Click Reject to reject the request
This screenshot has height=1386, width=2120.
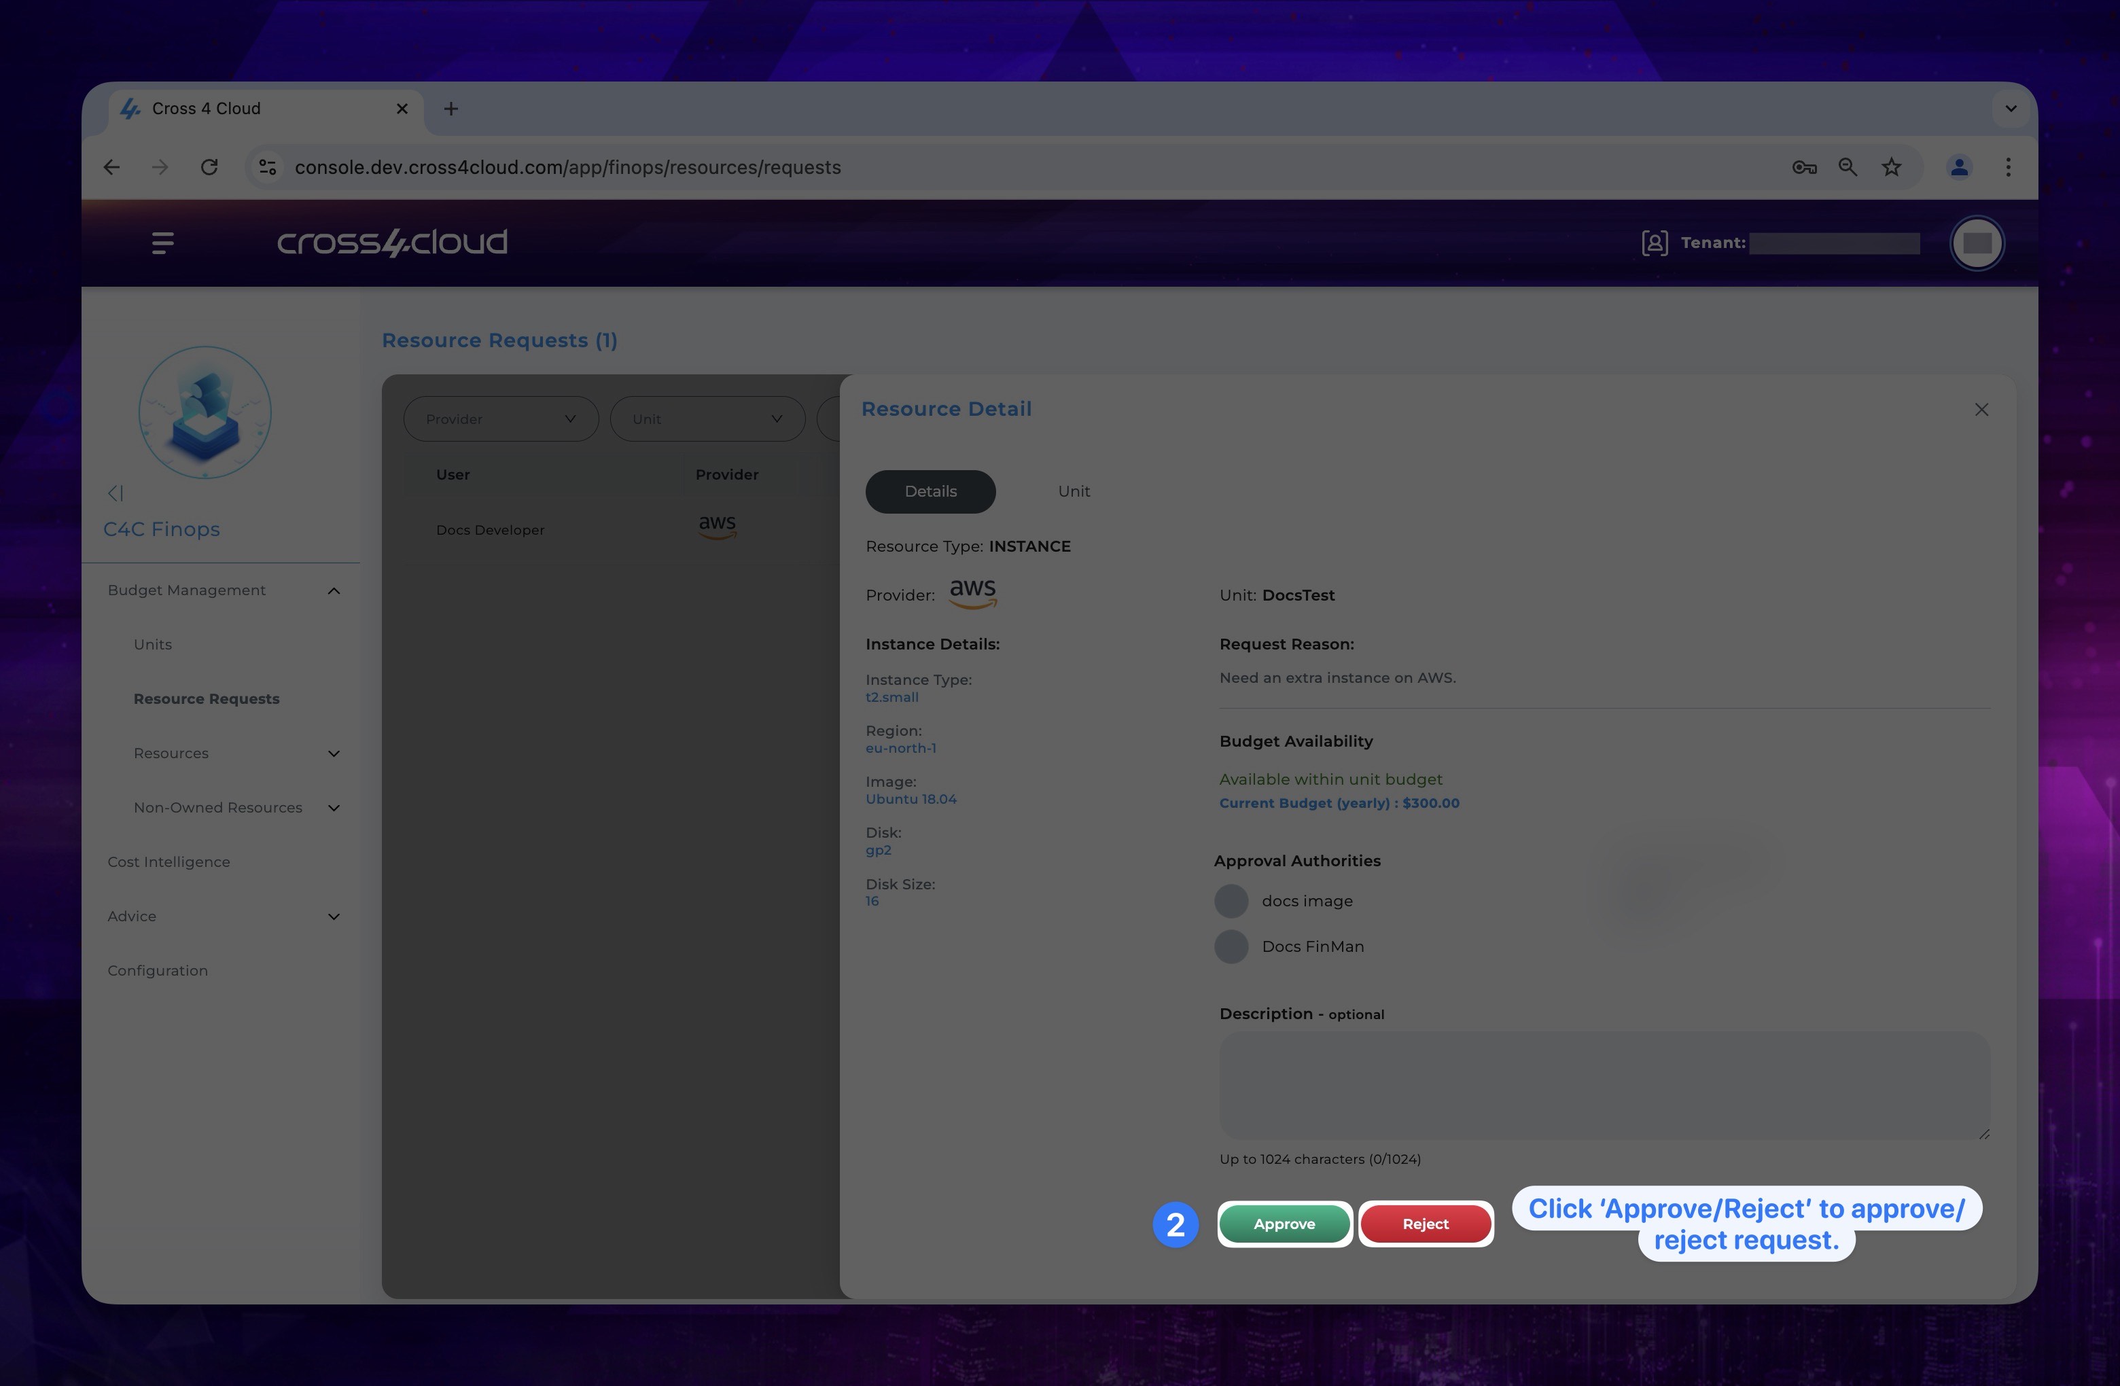(1424, 1224)
